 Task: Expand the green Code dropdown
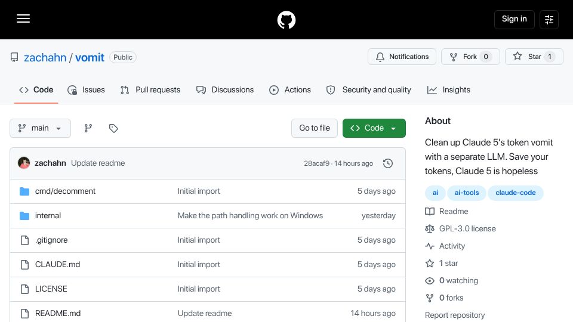click(374, 128)
